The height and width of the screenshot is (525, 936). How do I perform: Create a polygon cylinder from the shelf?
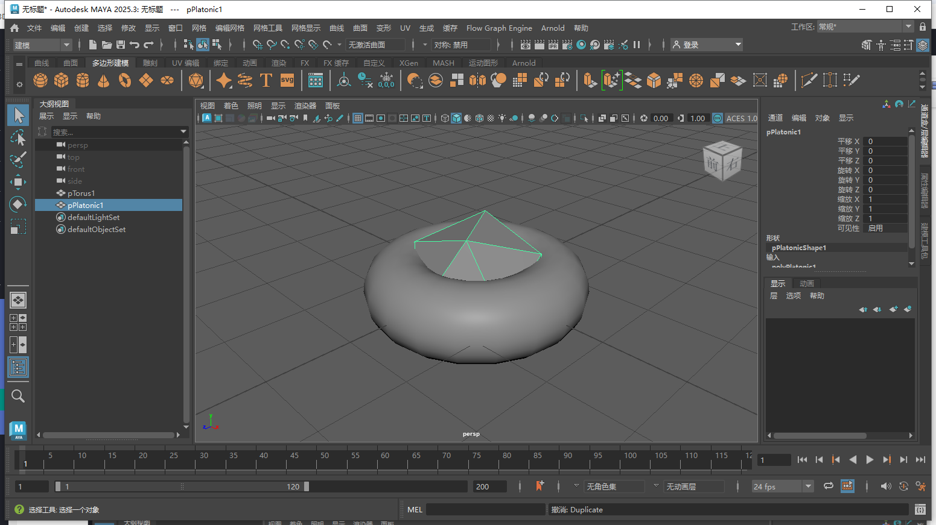(83, 80)
